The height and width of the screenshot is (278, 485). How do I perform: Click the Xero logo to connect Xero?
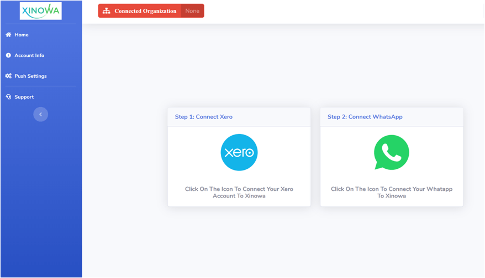(239, 152)
